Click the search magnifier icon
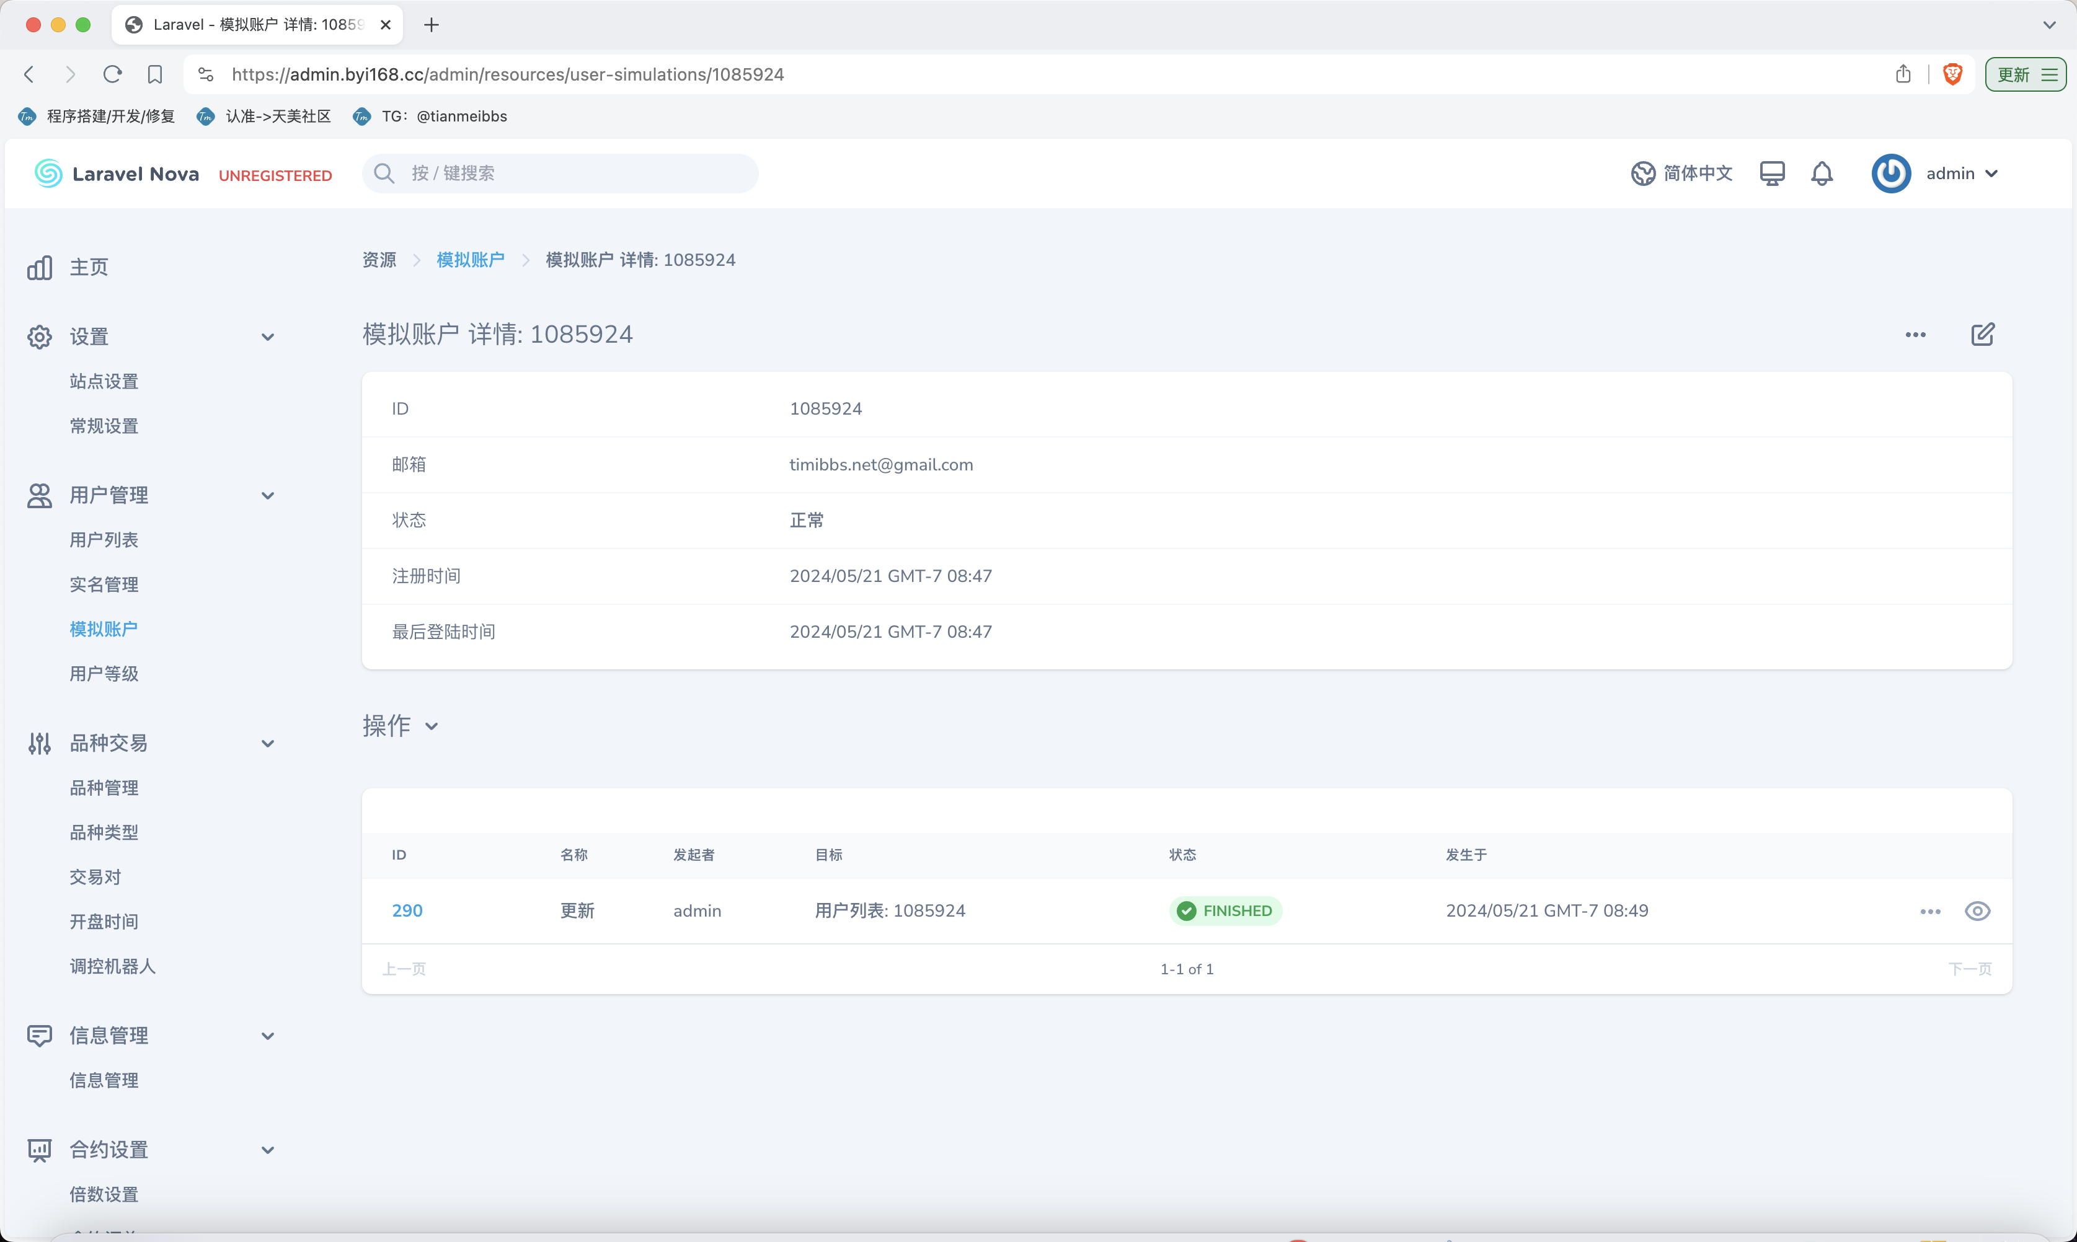 click(x=384, y=174)
